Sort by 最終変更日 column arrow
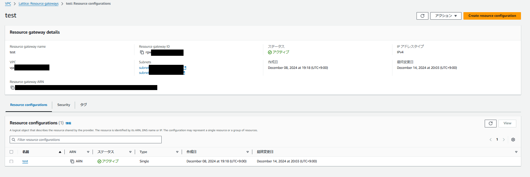 pyautogui.click(x=516, y=152)
